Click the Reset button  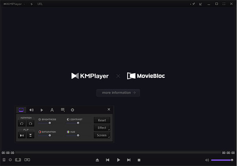(x=102, y=120)
